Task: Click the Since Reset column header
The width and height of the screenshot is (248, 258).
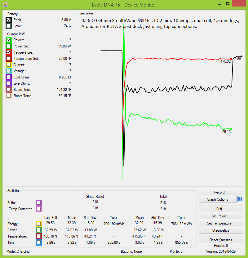Action: [95, 197]
